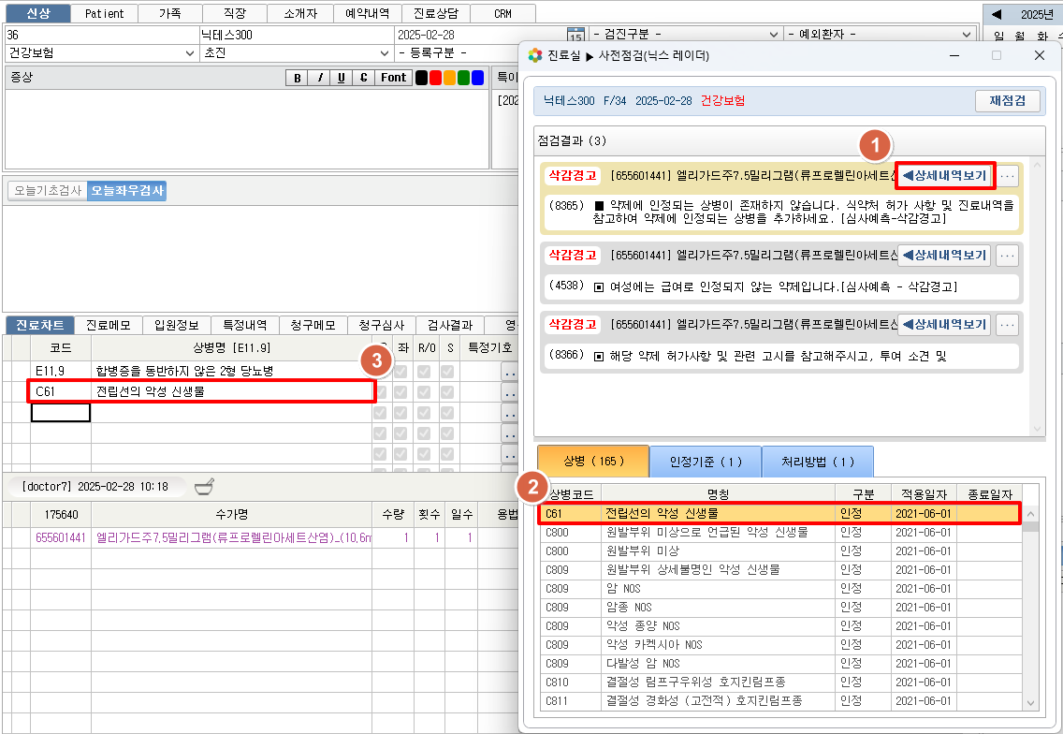Click the mortar and pestle prescription icon
1063x734 pixels.
coord(203,486)
